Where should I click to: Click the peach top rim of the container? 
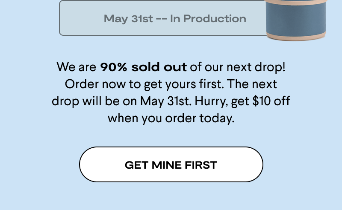pos(296,2)
